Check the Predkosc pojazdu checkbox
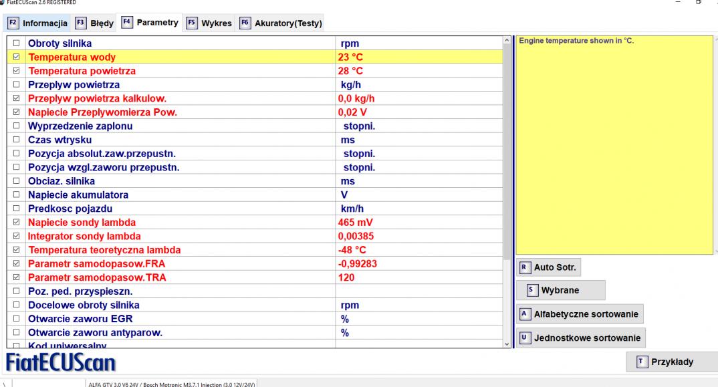The width and height of the screenshot is (718, 387). click(17, 209)
